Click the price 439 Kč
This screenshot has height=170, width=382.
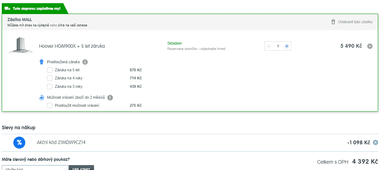click(x=136, y=86)
